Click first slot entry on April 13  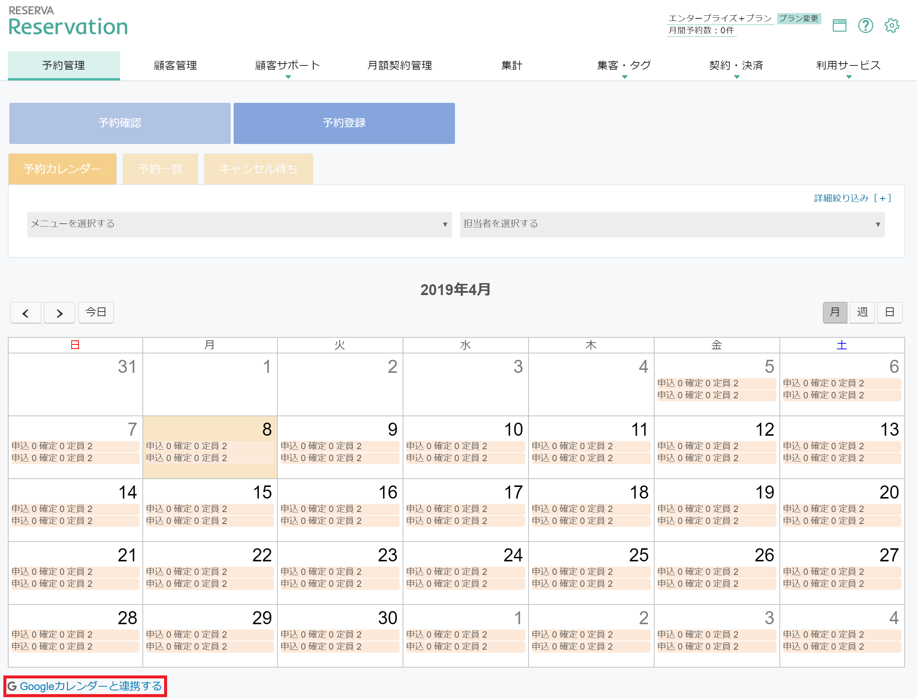click(x=842, y=446)
